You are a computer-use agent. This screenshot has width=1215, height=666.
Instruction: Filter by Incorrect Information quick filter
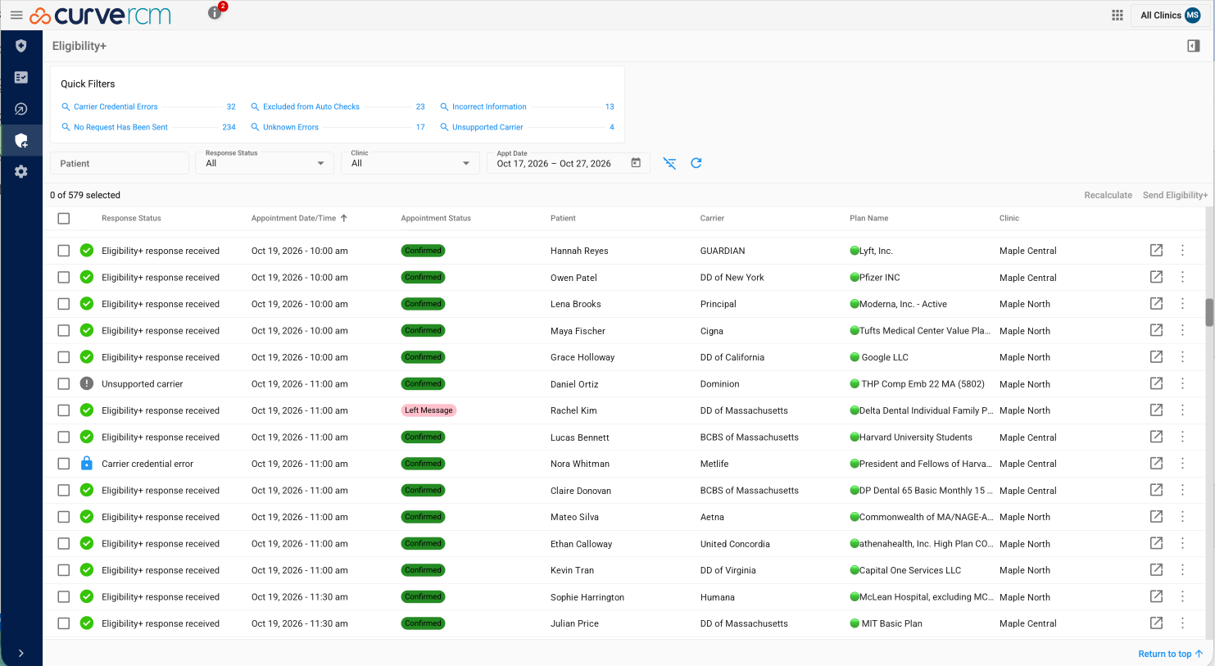coord(489,106)
